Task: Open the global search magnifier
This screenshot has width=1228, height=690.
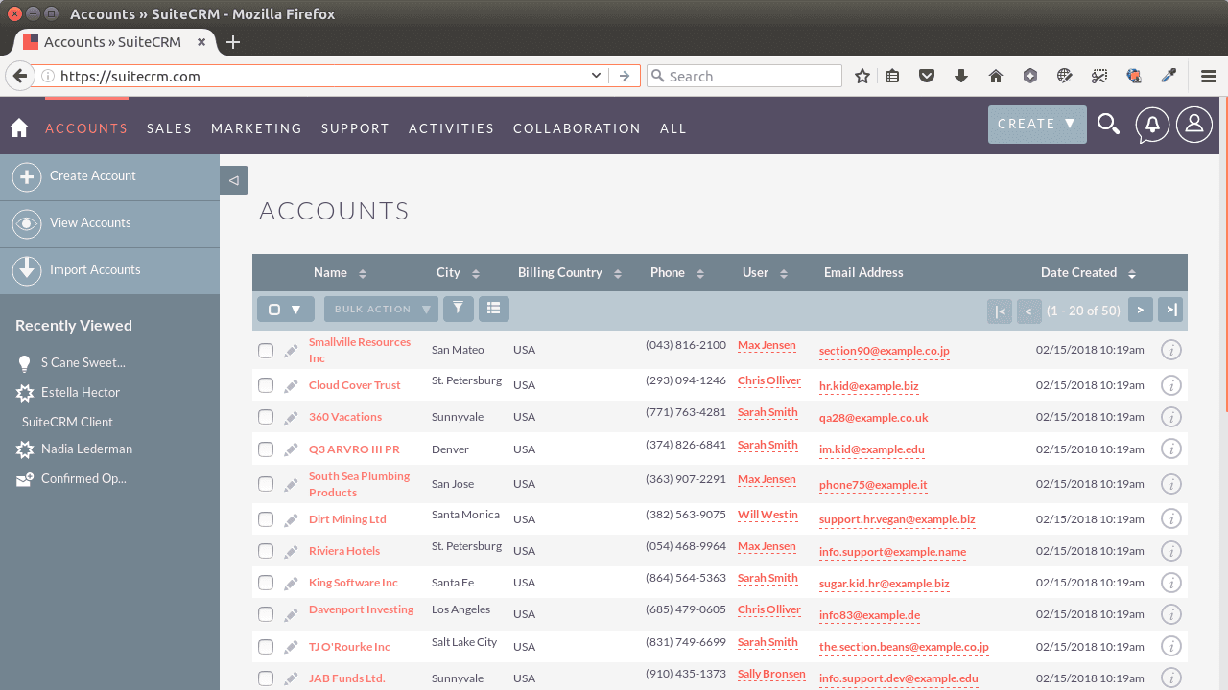Action: point(1108,125)
